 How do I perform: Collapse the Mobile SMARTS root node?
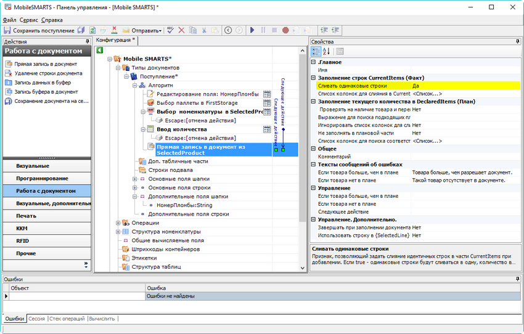pyautogui.click(x=110, y=59)
